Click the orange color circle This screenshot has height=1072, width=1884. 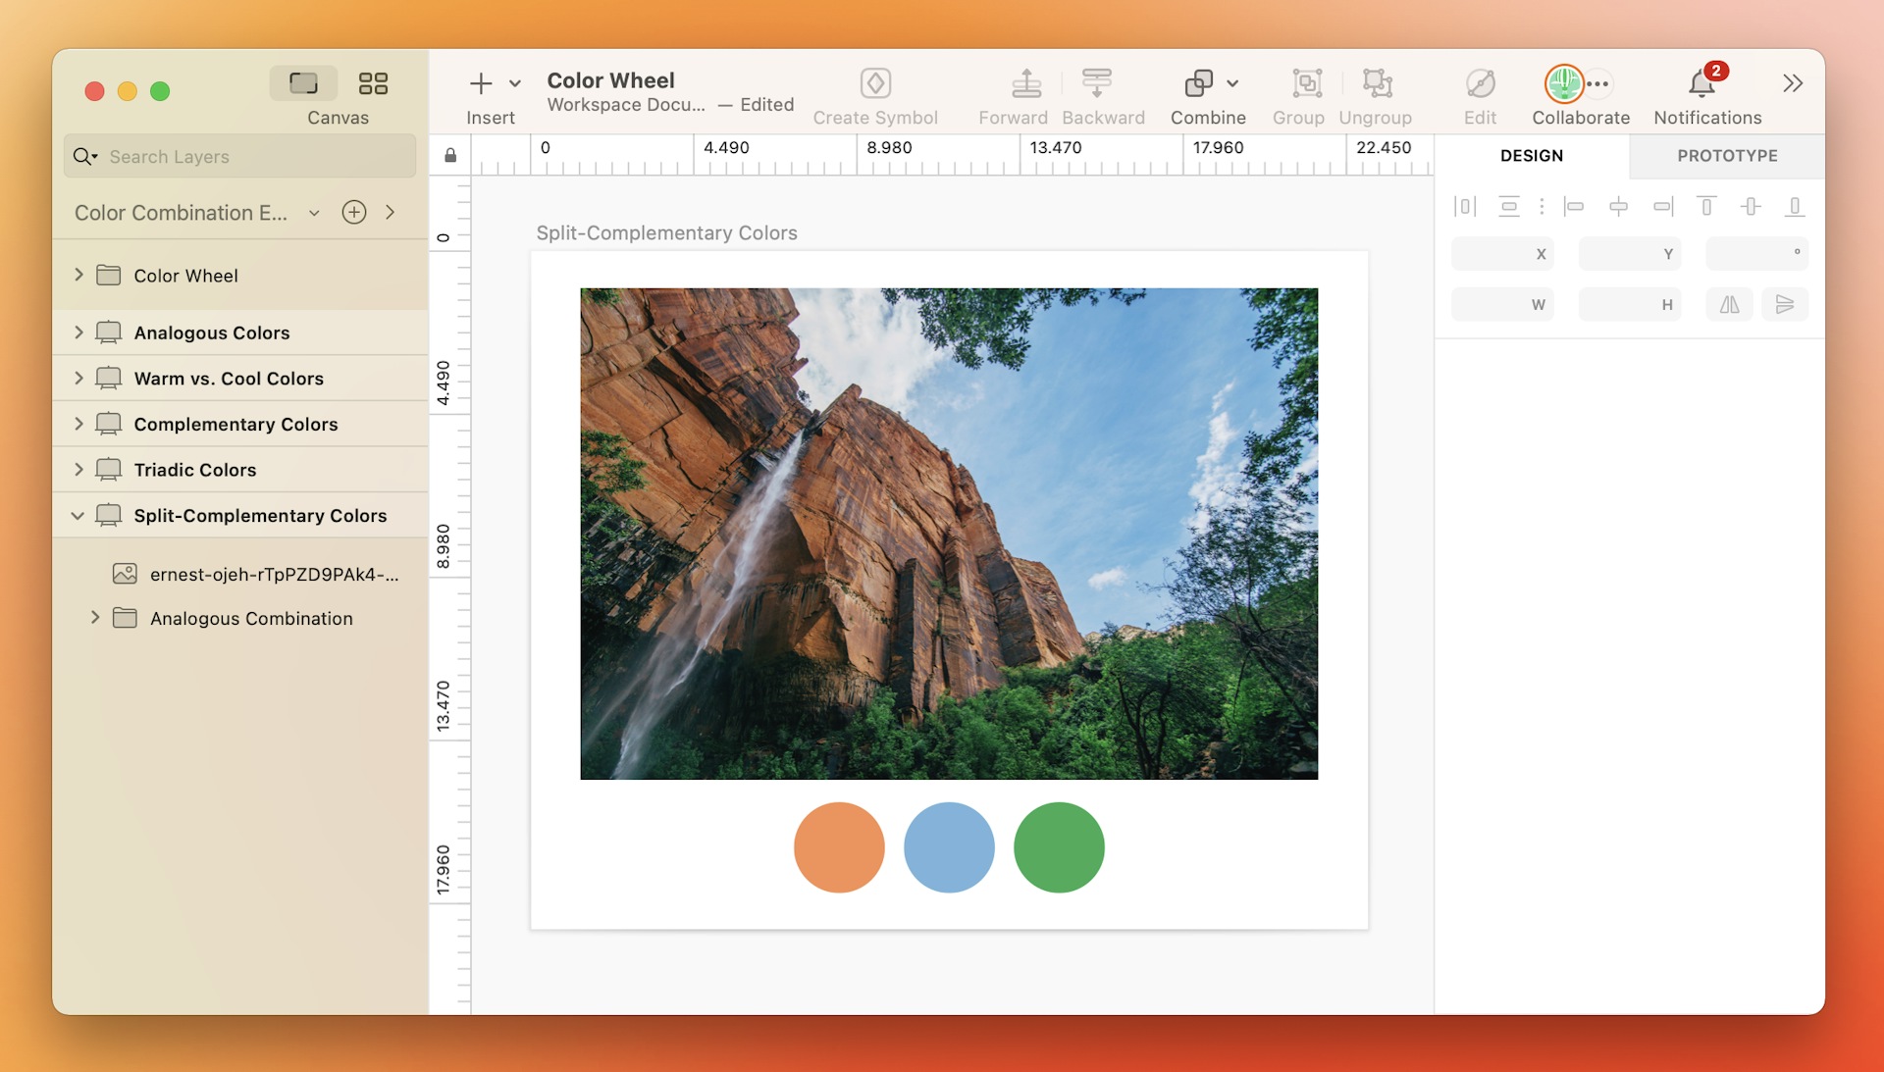[x=839, y=847]
